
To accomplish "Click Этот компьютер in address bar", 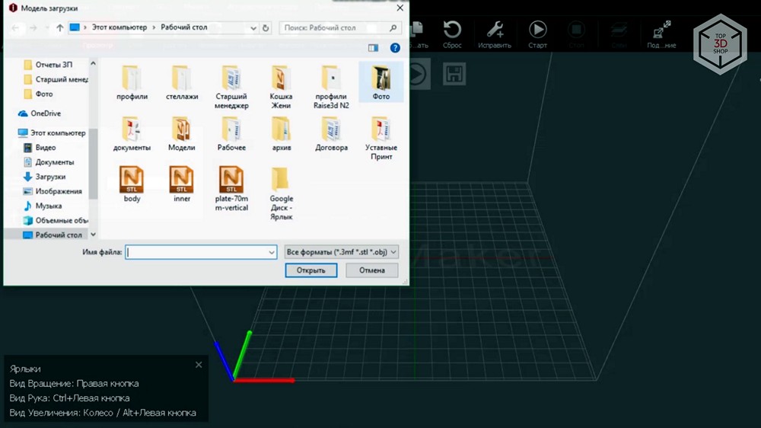I will pos(119,27).
